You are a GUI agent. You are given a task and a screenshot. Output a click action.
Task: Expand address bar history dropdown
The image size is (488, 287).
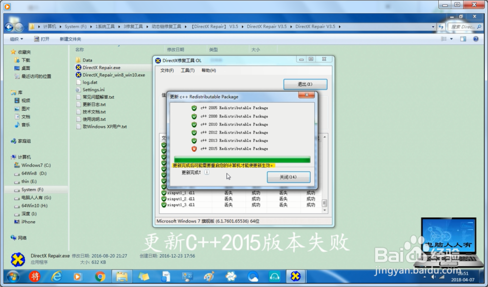coord(433,27)
